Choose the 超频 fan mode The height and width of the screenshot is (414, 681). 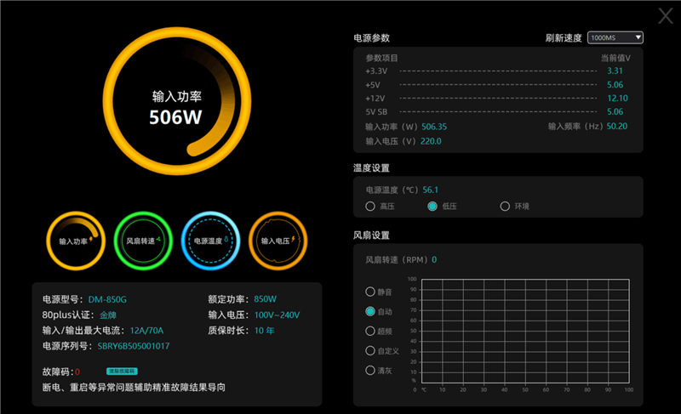tap(370, 332)
